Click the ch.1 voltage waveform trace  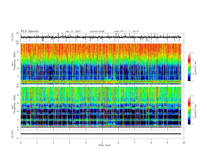click(x=101, y=37)
